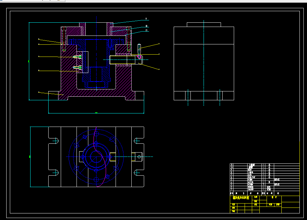Pick the long red-centerline bolt at upper left of section
Viewport: 307px width, 220px height.
tap(64, 39)
